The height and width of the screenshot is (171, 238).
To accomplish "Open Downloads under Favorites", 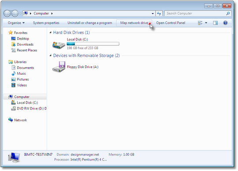I will coord(25,44).
